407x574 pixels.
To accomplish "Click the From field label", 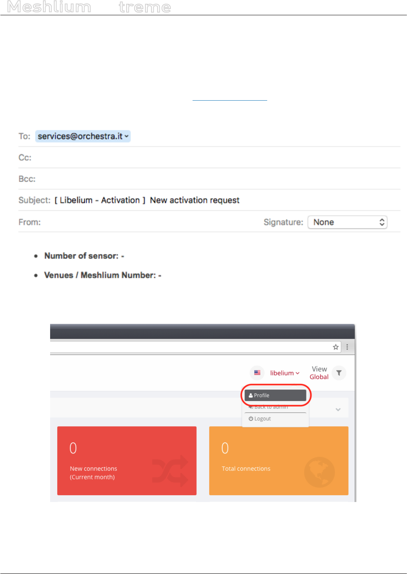I will (x=29, y=222).
